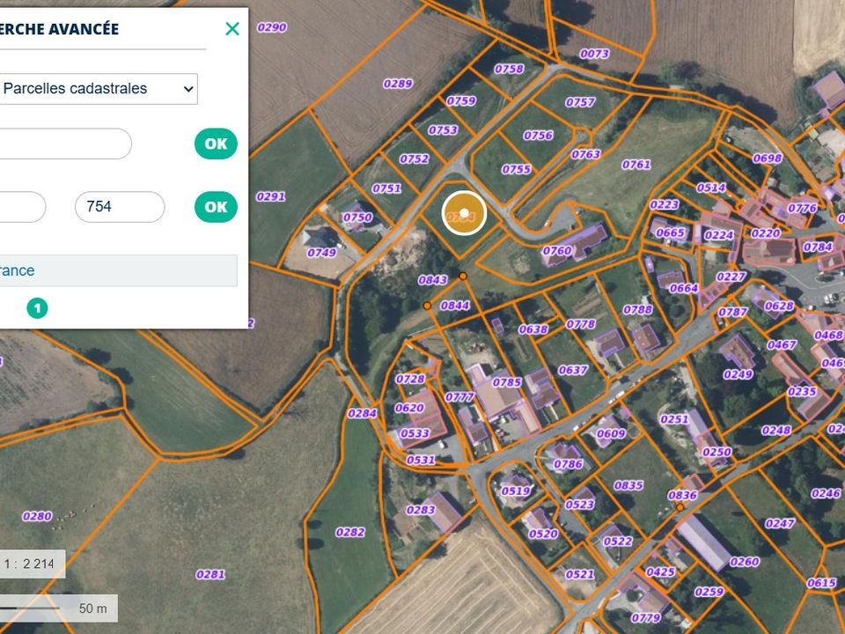Viewport: 845px width, 634px height.
Task: Select parcel label 0761
Action: pos(636,165)
